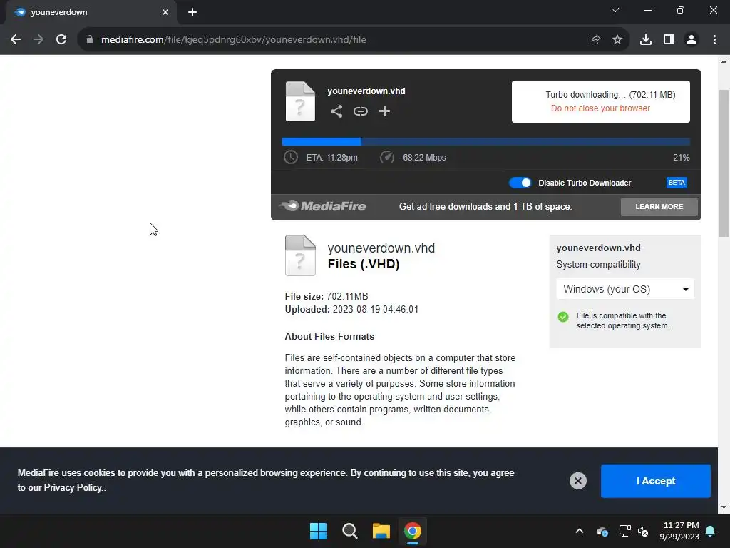Click the LEARN MORE button

click(x=659, y=206)
